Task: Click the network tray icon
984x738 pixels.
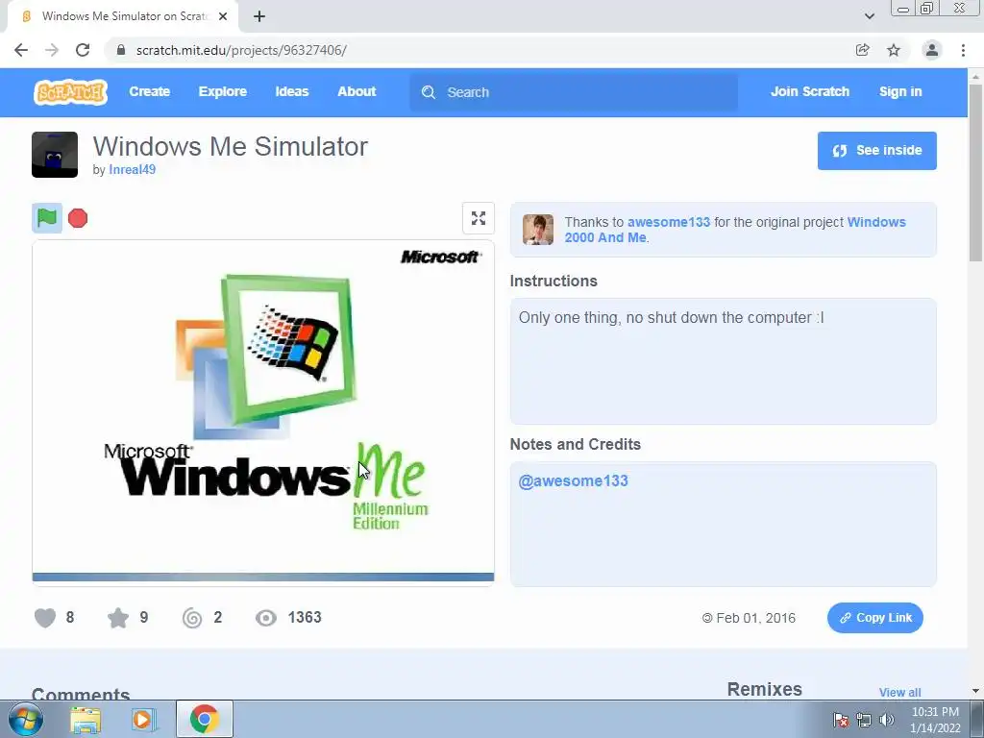Action: [864, 720]
